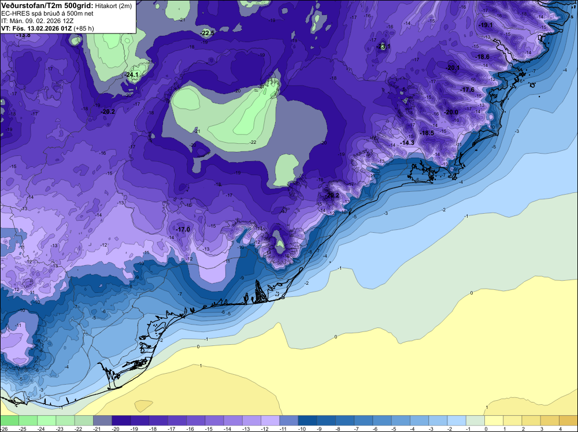
Task: Click the bold temperature value -20.0
Action: pos(451,112)
